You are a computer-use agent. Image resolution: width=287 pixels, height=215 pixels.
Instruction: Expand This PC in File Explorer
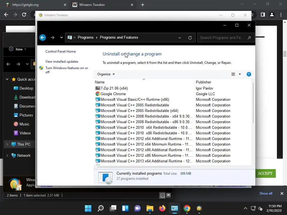(x=7, y=144)
